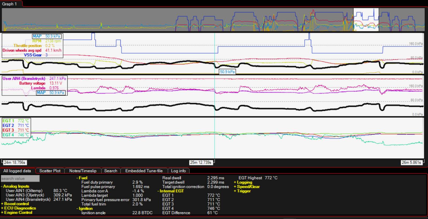Open the Embedded Tune-file tab
The image size is (428, 219).
pos(144,171)
